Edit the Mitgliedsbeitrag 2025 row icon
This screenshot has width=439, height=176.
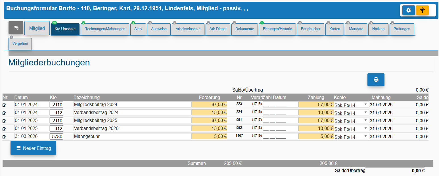point(4,121)
